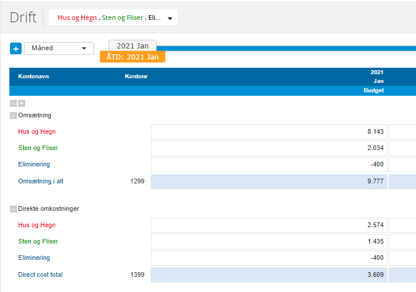Open the Måned period dropdown
The image size is (416, 292).
coord(59,48)
